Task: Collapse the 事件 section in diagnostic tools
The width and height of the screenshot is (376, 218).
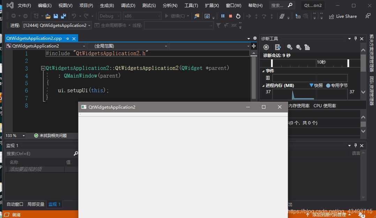Action: pos(263,71)
